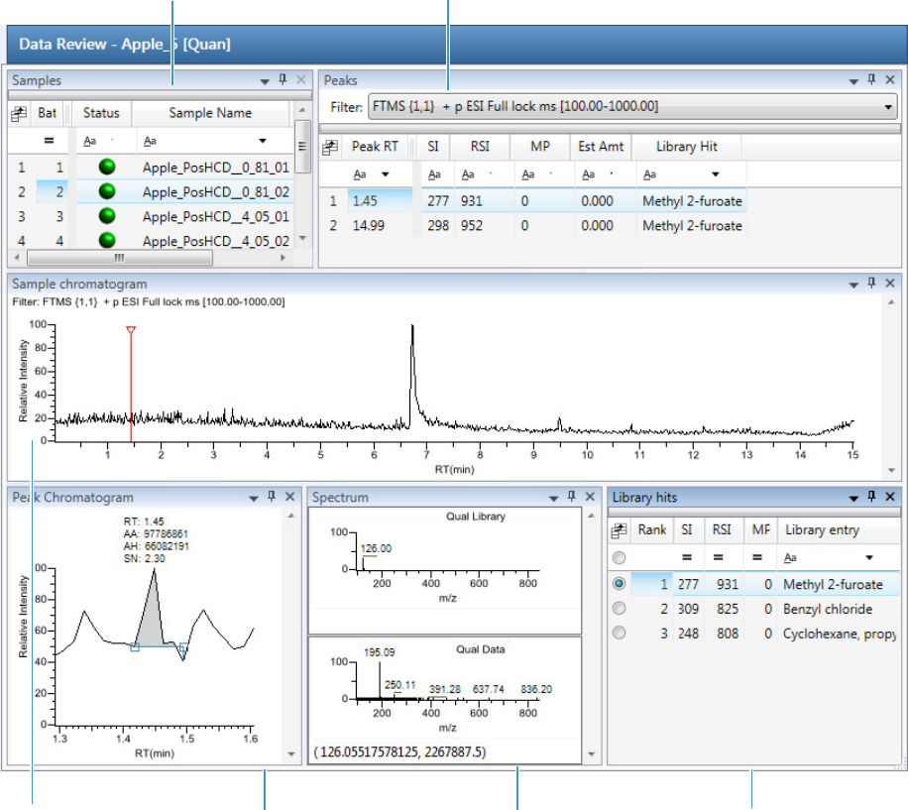Click the Peaks table column chooser icon

coord(329,147)
